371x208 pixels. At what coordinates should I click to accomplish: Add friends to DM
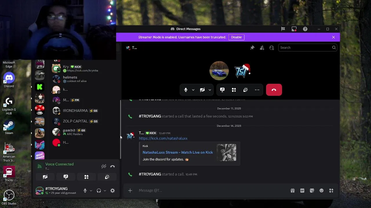(262, 48)
